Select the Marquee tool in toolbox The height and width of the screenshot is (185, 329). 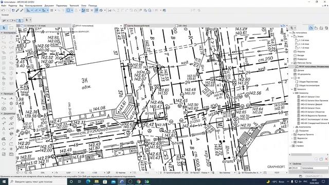click(11, 28)
